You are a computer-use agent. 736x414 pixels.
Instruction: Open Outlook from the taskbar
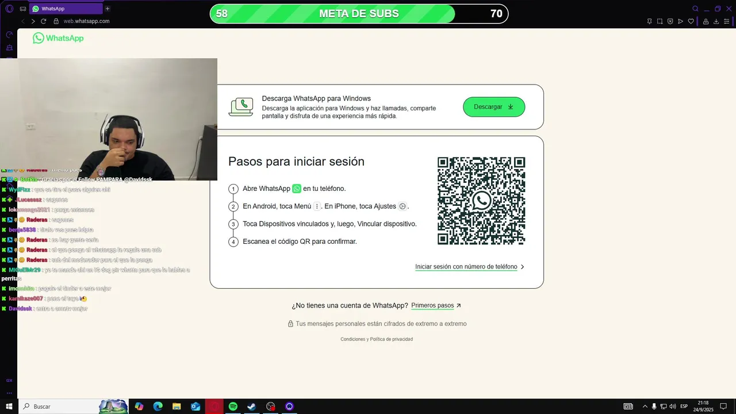tap(195, 407)
